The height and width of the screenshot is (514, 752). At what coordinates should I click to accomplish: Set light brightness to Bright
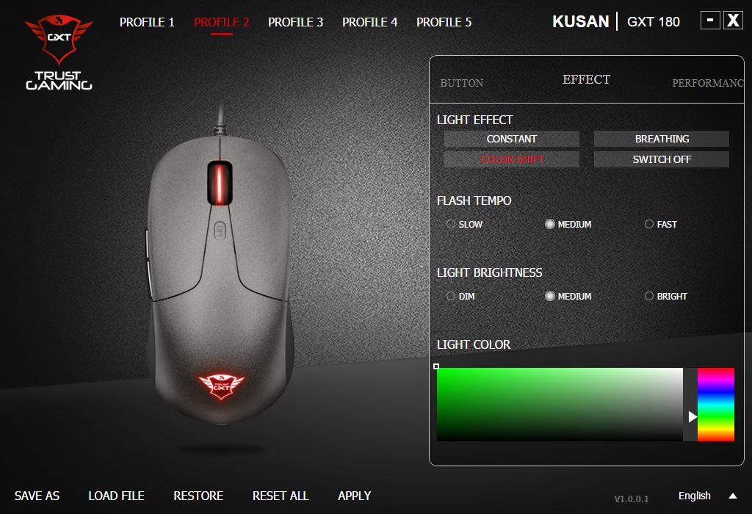(665, 296)
